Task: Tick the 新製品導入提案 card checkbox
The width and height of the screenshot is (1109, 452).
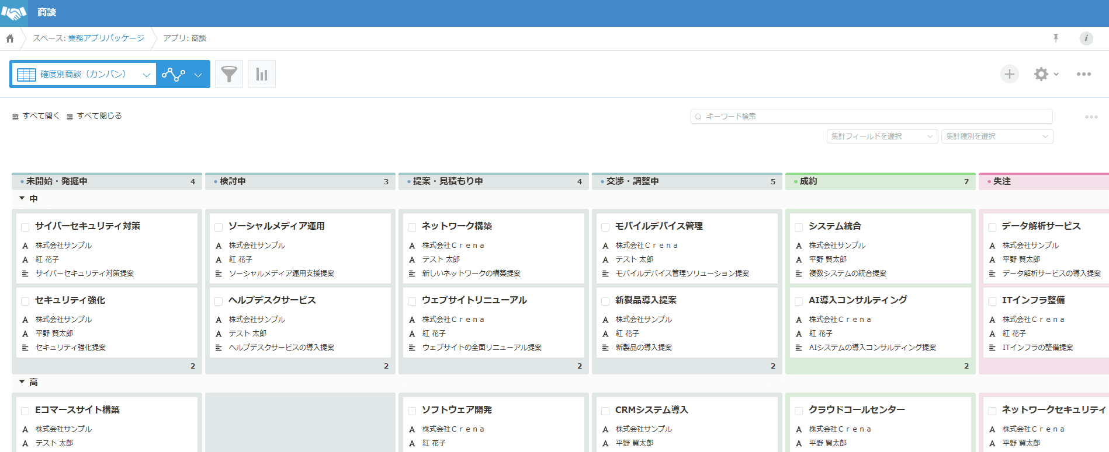Action: 605,302
